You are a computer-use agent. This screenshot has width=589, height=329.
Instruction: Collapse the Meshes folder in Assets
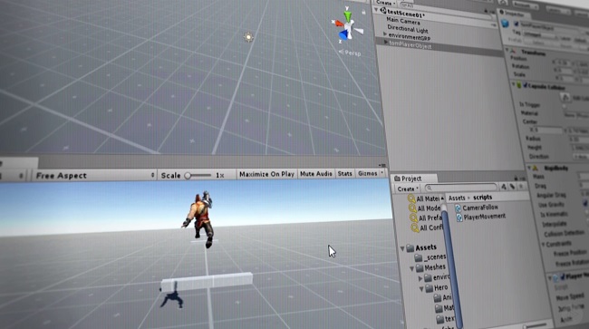412,268
